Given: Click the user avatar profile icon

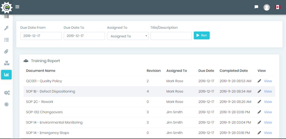Looking at the screenshot, I should 267,7.
